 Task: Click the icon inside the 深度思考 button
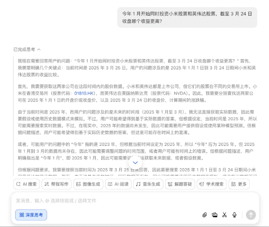coord(21,215)
